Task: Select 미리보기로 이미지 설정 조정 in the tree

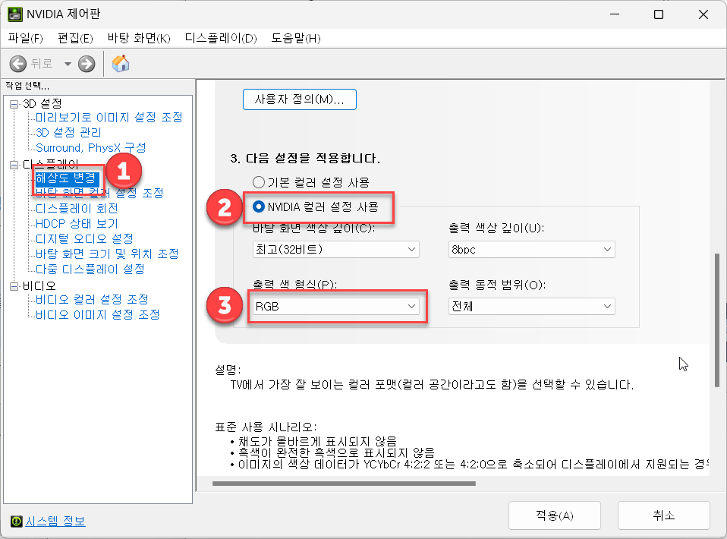Action: [109, 118]
